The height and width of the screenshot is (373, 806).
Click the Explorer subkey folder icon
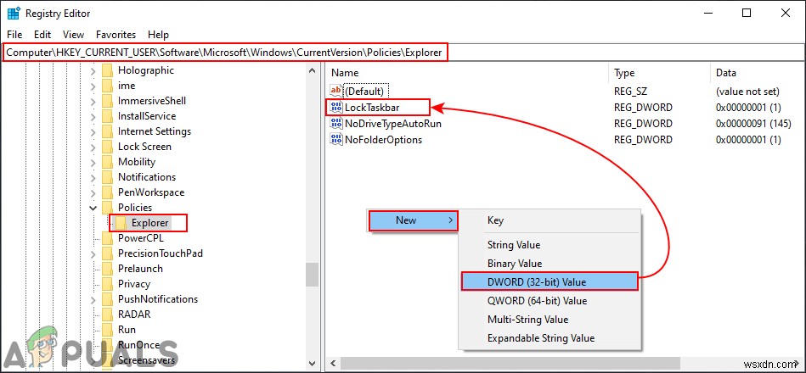pyautogui.click(x=121, y=223)
